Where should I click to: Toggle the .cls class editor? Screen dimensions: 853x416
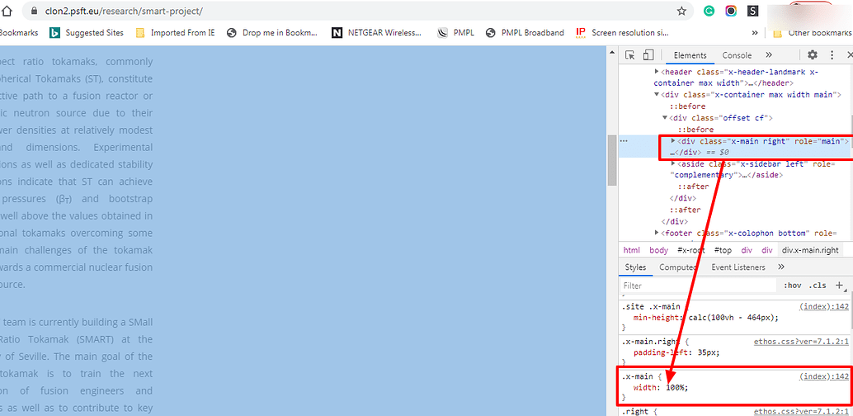817,286
